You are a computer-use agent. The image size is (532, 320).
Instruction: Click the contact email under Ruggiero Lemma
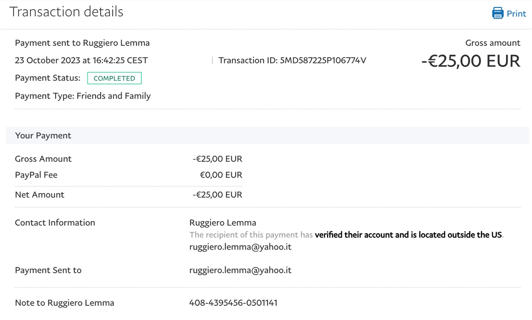[240, 247]
